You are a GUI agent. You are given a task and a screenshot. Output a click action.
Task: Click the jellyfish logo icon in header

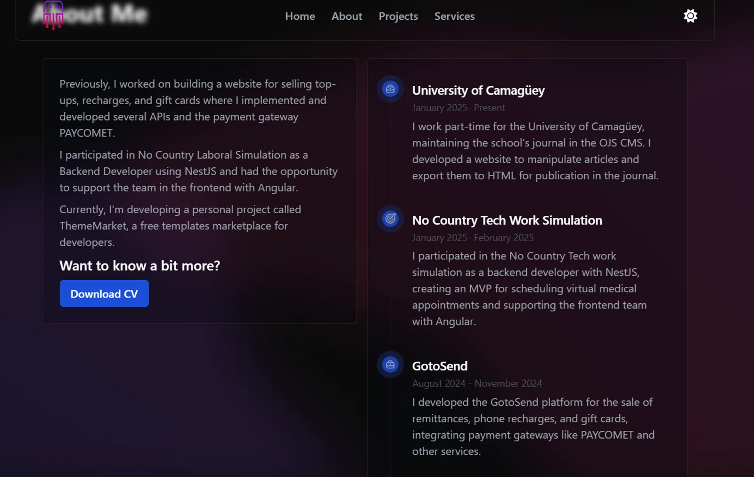click(53, 15)
